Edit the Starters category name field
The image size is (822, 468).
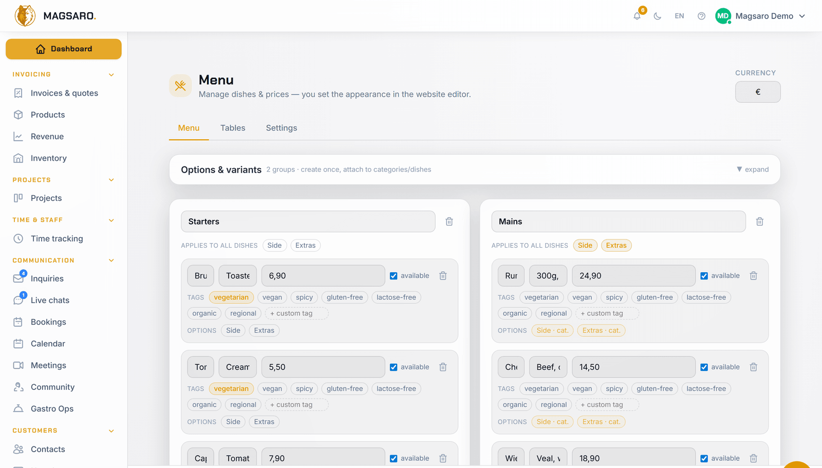tap(308, 221)
